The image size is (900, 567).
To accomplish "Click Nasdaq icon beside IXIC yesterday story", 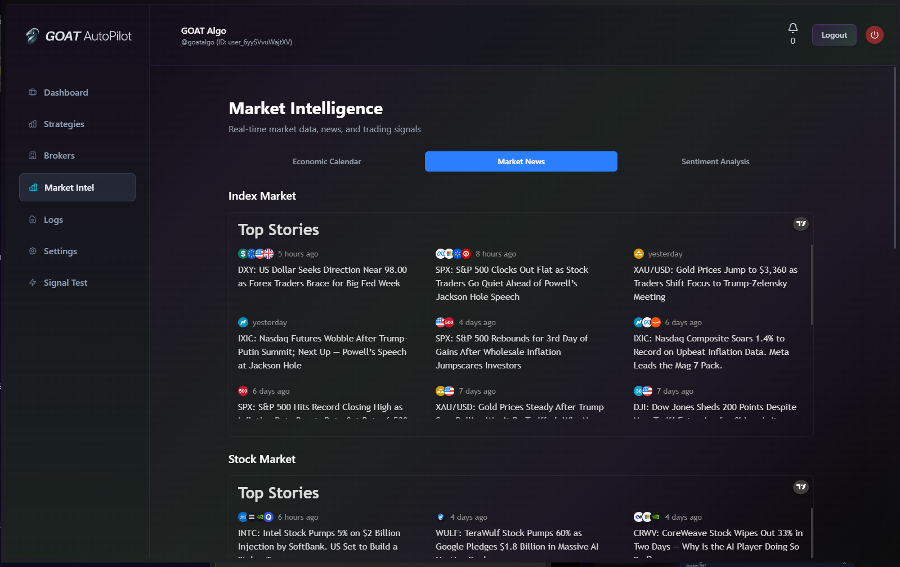I will [x=243, y=322].
